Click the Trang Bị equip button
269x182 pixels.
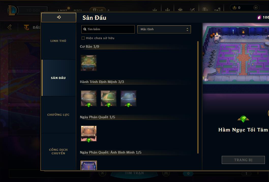click(243, 160)
